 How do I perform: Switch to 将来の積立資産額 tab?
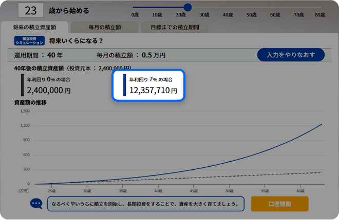(34, 27)
